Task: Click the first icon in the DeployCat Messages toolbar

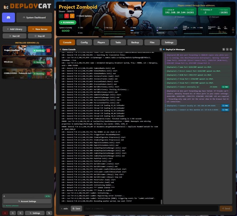Action: click(224, 50)
